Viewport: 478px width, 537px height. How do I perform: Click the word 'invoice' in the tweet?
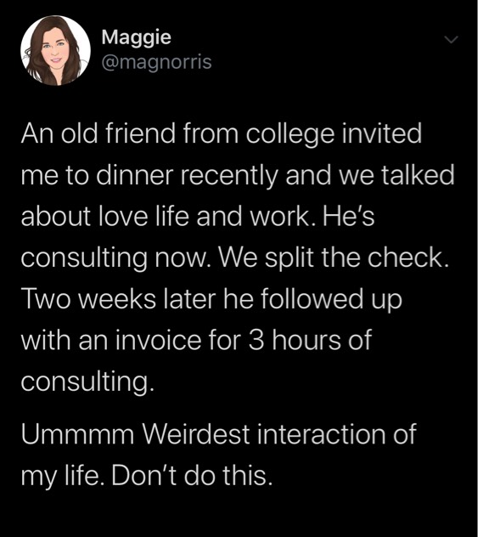(158, 341)
